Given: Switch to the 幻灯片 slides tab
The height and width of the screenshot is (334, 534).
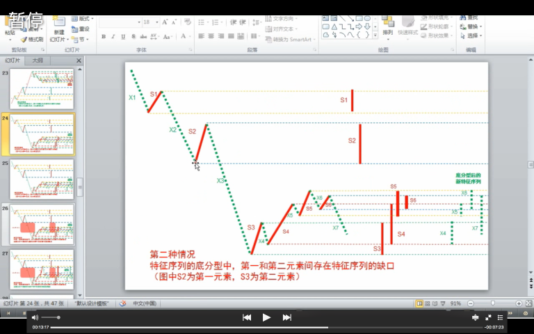Looking at the screenshot, I should 14,61.
